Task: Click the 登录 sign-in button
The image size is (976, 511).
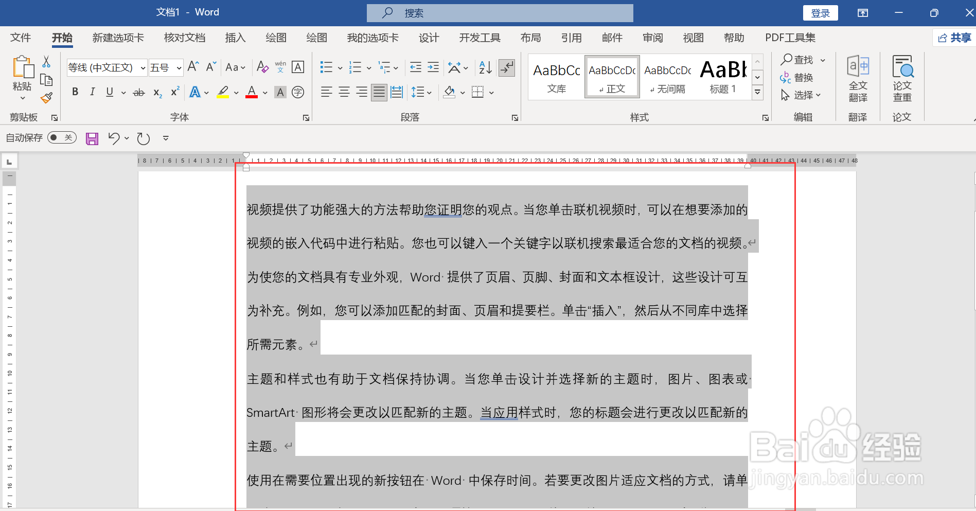Action: [820, 13]
